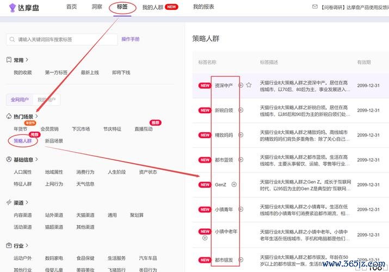Screen dimensions: 389x272
Task: Click the 精致妈妈 tag name
Action: click(x=224, y=135)
